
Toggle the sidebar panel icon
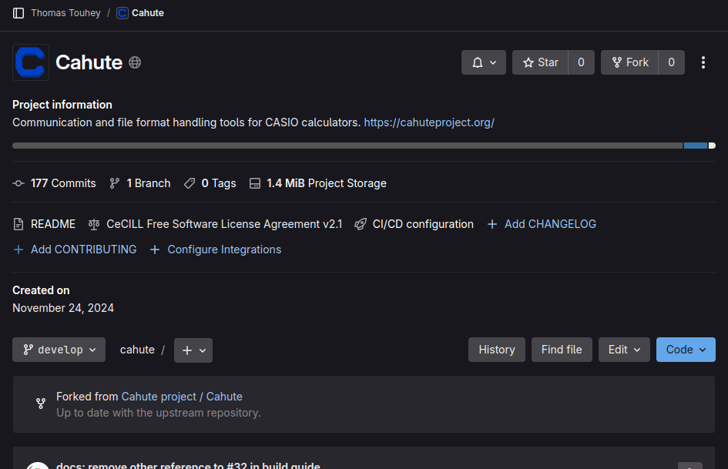(18, 13)
